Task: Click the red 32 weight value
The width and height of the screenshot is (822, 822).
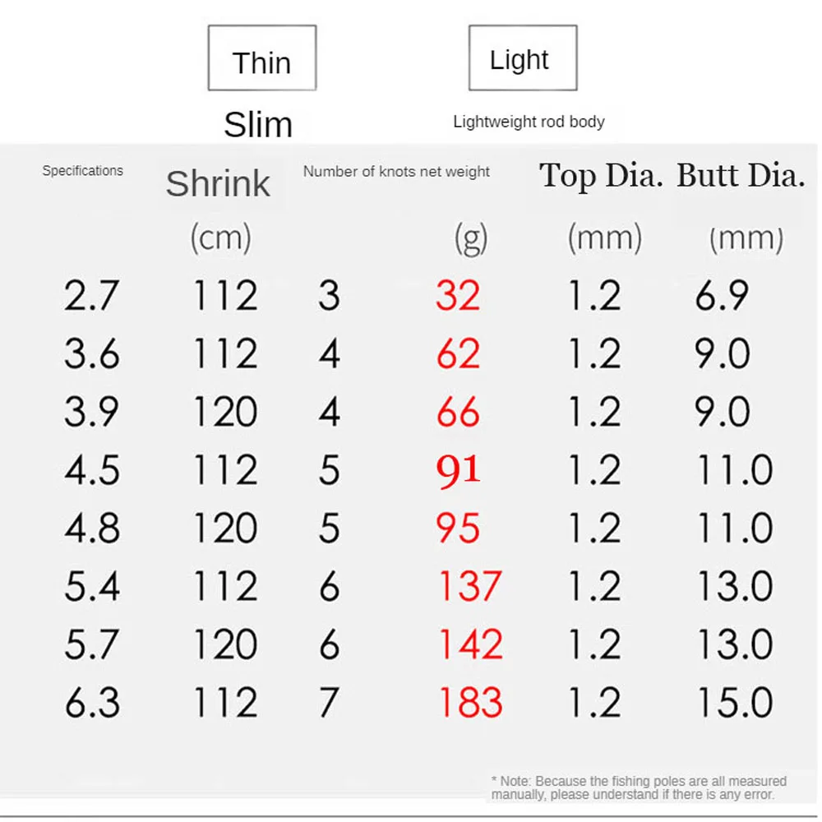Action: 458,296
